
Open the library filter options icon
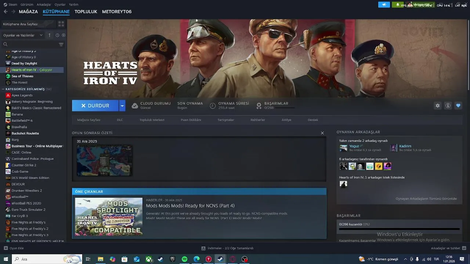(x=61, y=44)
